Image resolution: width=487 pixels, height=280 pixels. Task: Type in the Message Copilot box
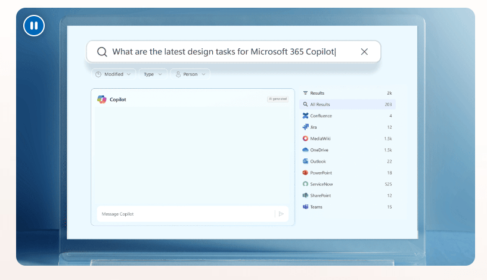pos(185,214)
